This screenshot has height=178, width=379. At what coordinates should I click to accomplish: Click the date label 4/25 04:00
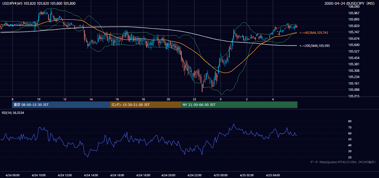tap(273, 175)
